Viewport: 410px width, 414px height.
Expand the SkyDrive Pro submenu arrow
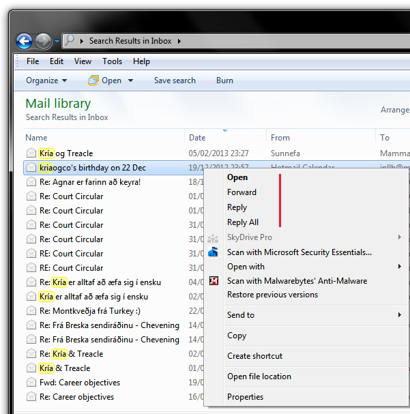(x=400, y=237)
